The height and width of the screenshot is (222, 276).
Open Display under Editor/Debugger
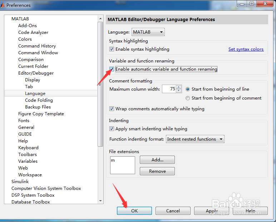click(x=33, y=80)
